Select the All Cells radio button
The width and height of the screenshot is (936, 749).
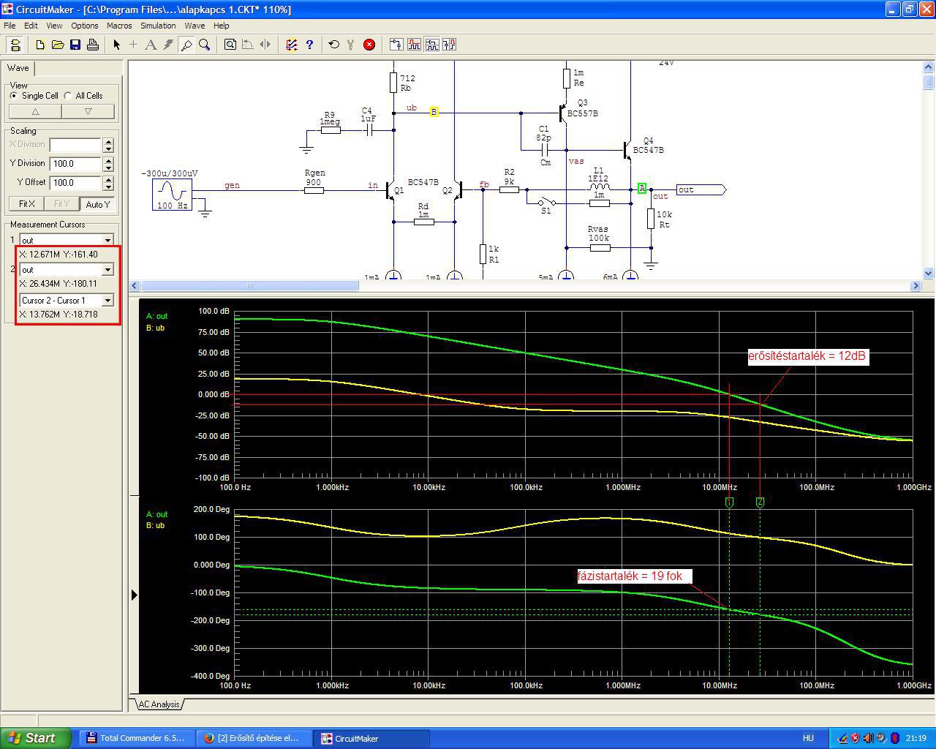pyautogui.click(x=68, y=96)
